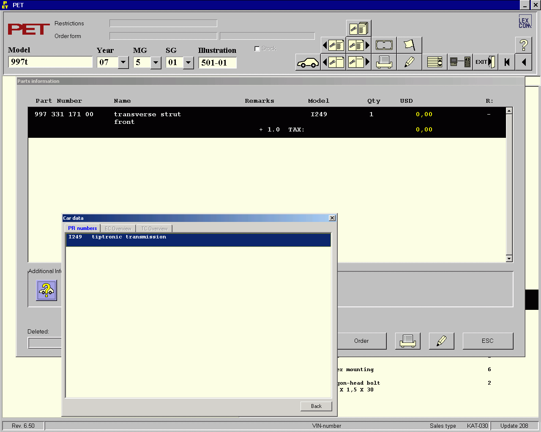Click the Additional Info question-car icon
Screen dimensions: 541x432
46,290
